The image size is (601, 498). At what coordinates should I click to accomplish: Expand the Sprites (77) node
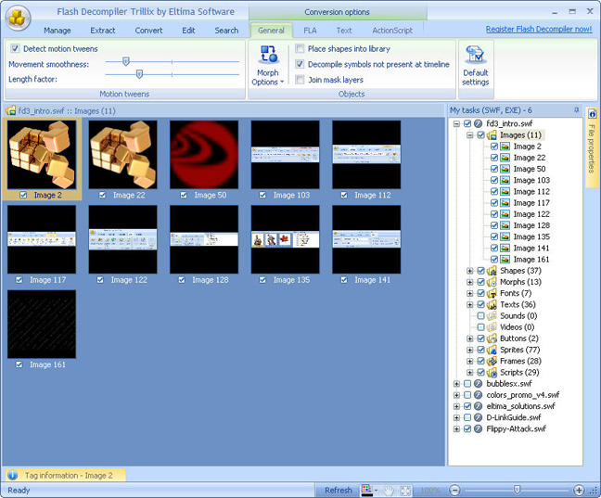[x=470, y=350]
